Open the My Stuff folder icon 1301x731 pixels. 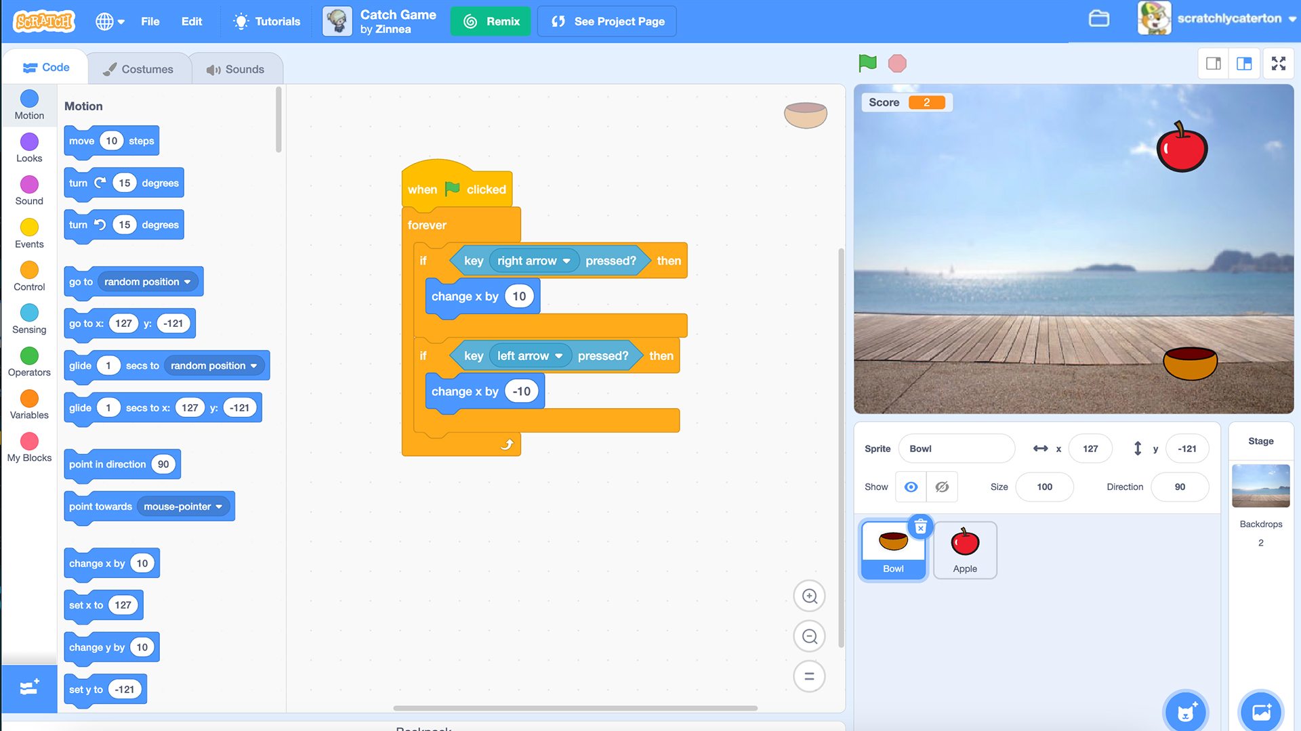point(1098,19)
